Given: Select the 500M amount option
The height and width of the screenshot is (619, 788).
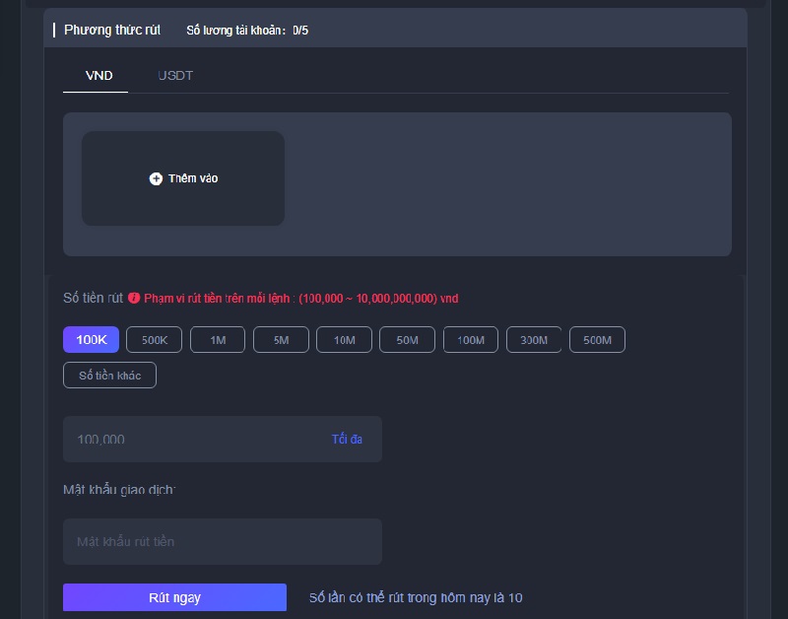Looking at the screenshot, I should click(x=597, y=340).
